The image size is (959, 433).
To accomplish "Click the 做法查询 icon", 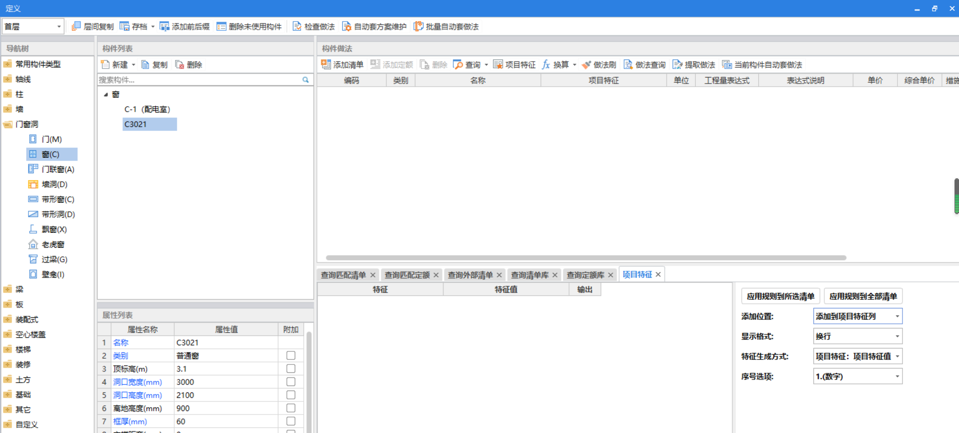I will 628,65.
